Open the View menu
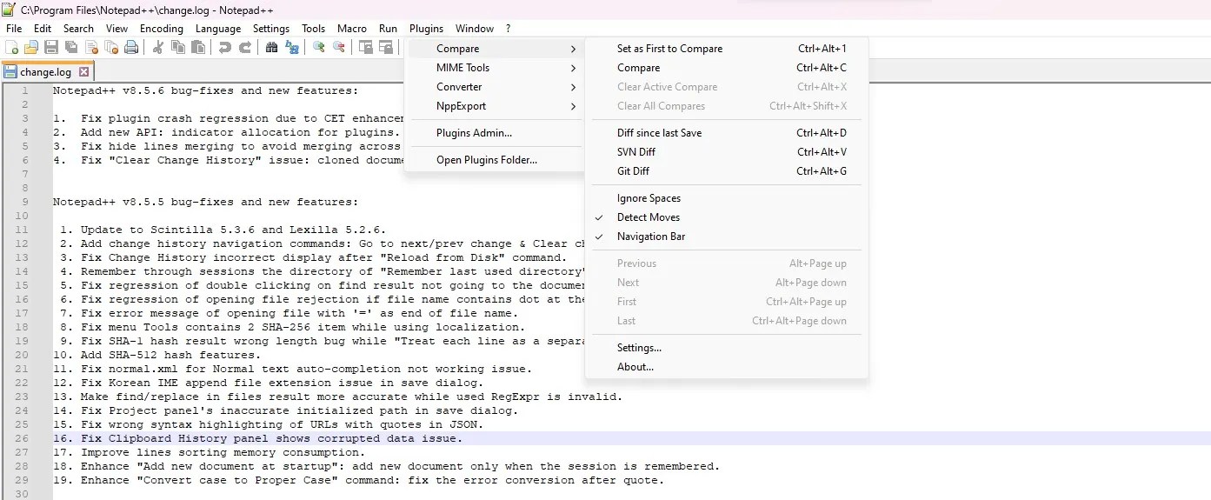1211x500 pixels. point(116,29)
